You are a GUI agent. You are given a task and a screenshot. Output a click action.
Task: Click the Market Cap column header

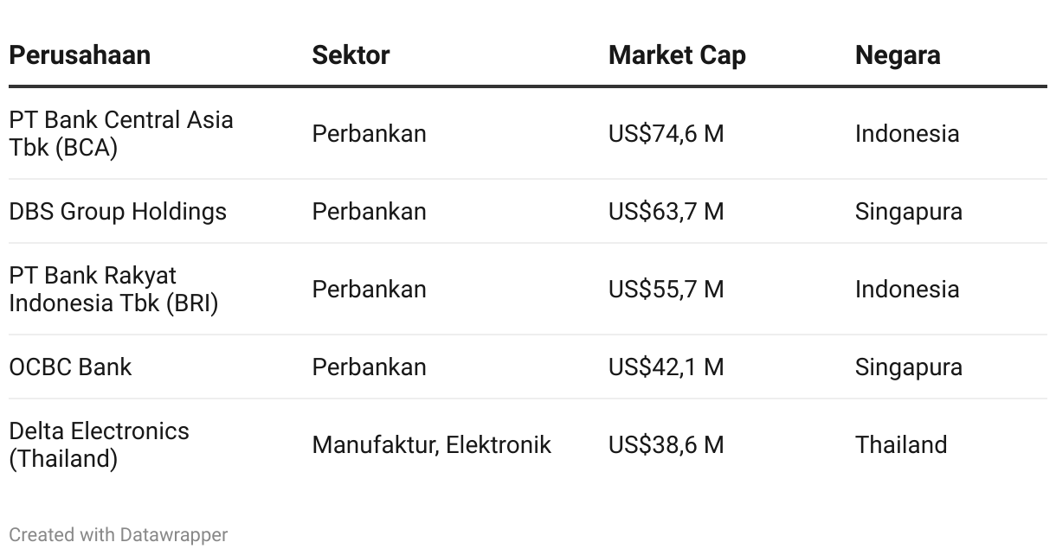(x=677, y=55)
